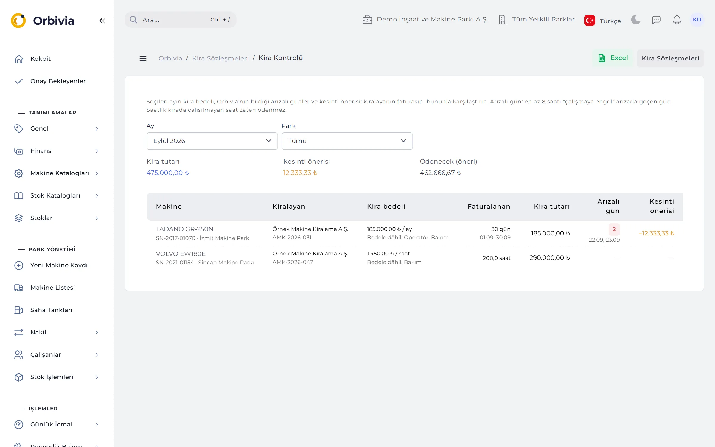Click the Onay Bekleyenler checkmark icon
The height and width of the screenshot is (447, 715).
coord(19,81)
